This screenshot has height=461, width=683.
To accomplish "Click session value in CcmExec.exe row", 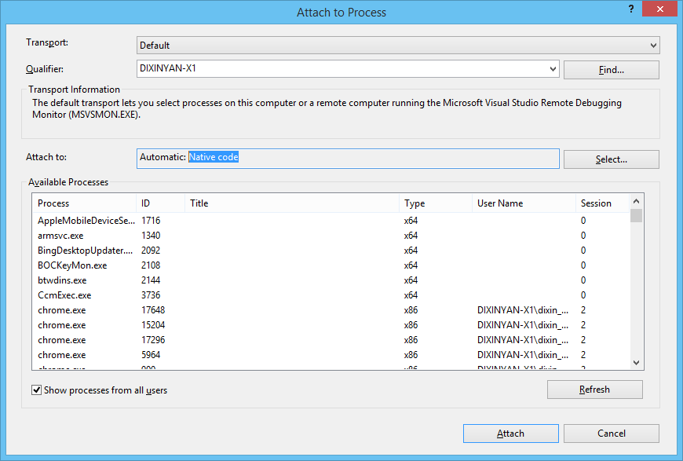I will coord(583,295).
